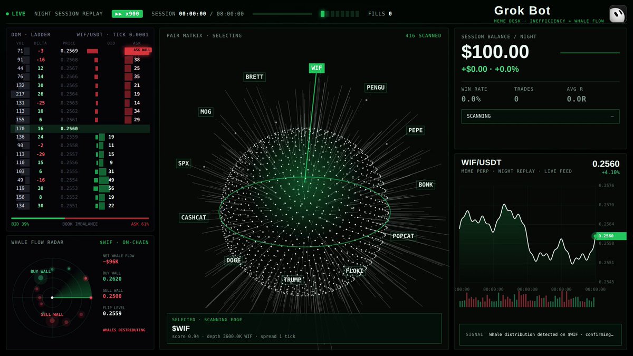Click the book imbalance bar
Viewport: 633px width, 356px height.
click(x=80, y=218)
